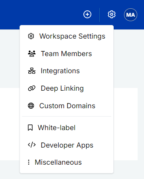Click the plus circle create icon

click(87, 14)
